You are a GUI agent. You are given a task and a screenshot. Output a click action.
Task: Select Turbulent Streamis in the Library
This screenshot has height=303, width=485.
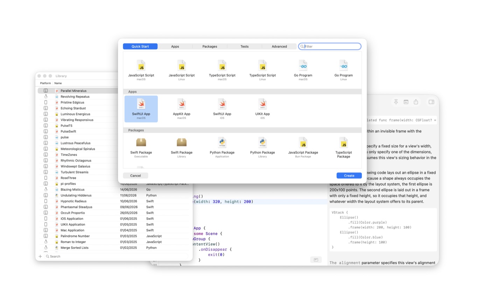point(78,172)
